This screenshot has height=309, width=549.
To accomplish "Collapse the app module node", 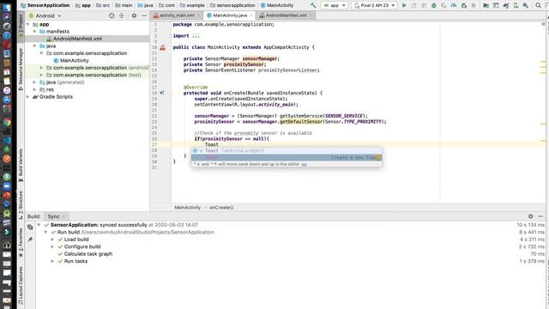I will (27, 24).
